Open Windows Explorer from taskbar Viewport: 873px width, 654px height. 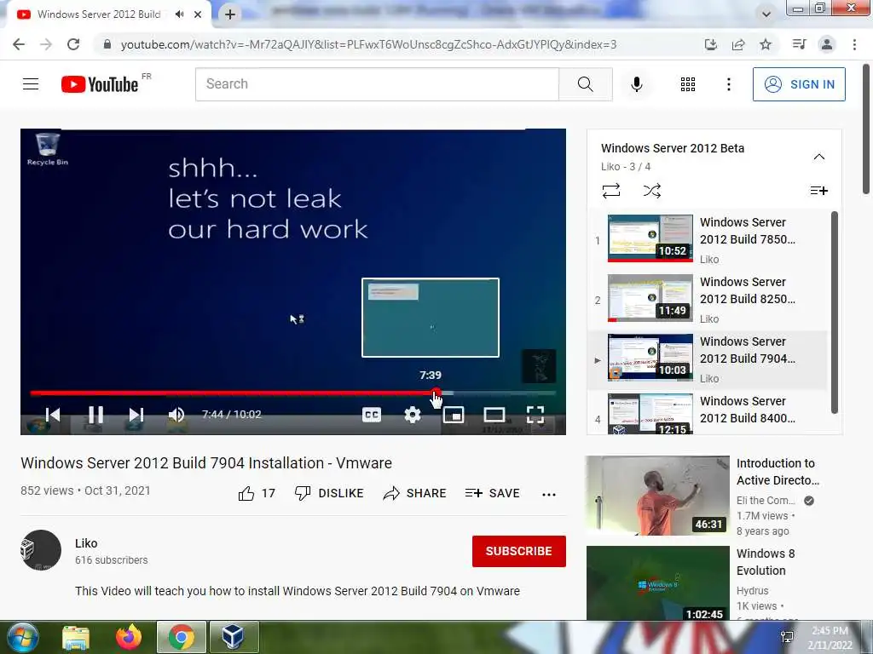pos(76,637)
